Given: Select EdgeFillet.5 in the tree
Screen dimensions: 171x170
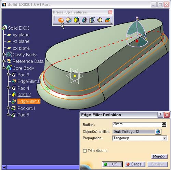Looking at the screenshot, I should pyautogui.click(x=29, y=81).
